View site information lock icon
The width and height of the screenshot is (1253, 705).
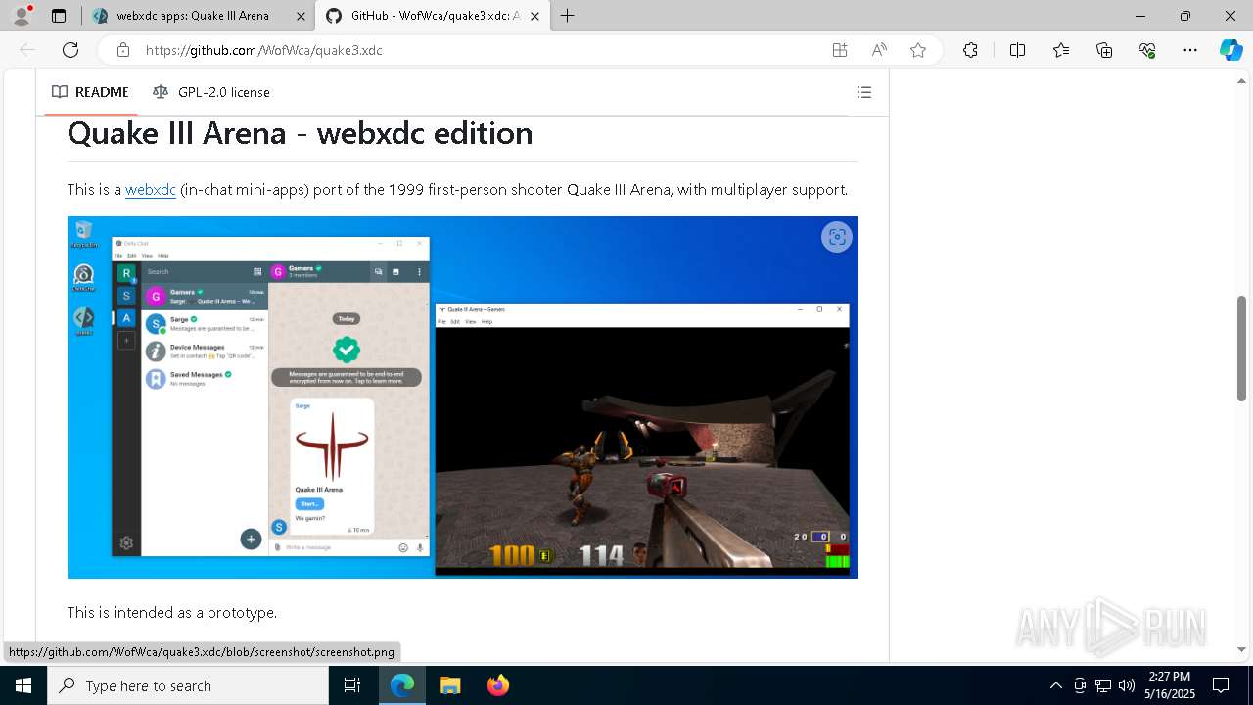(x=122, y=50)
